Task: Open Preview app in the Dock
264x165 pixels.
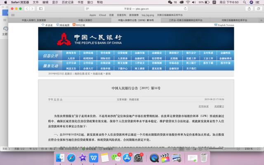Action: 176,158
